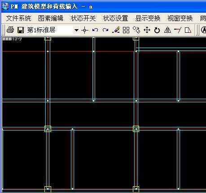This screenshot has height=193, width=206.
Task: Choose the four-squares array copy tool
Action: [126, 30]
